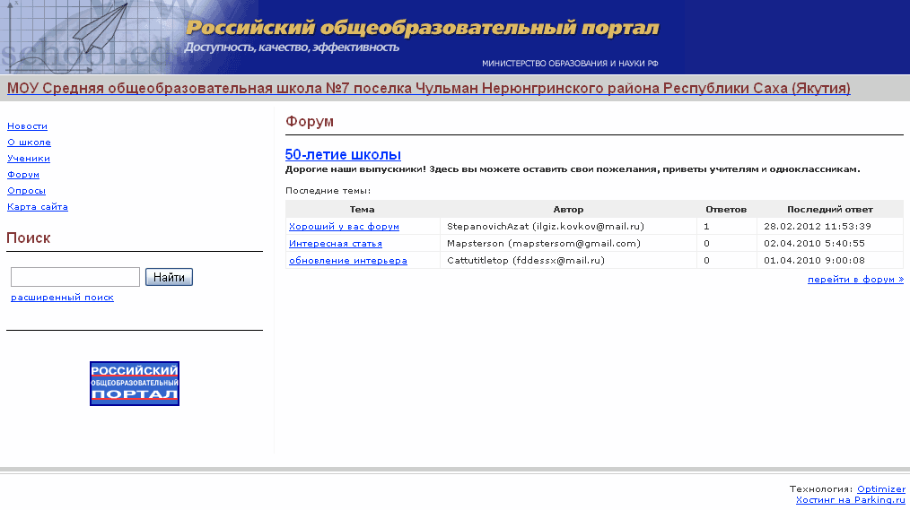The image size is (910, 510).
Task: Open the Optimizer technology link
Action: 880,489
